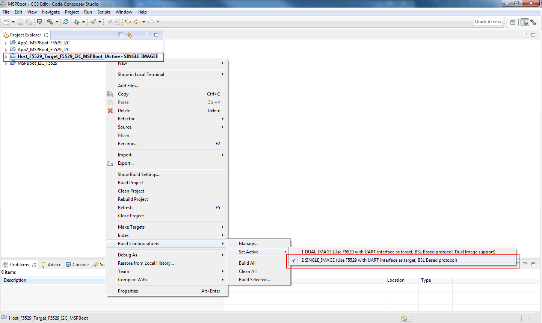Viewport: 542px width, 323px height.
Task: Choose Debug As from the context menu
Action: pos(166,255)
